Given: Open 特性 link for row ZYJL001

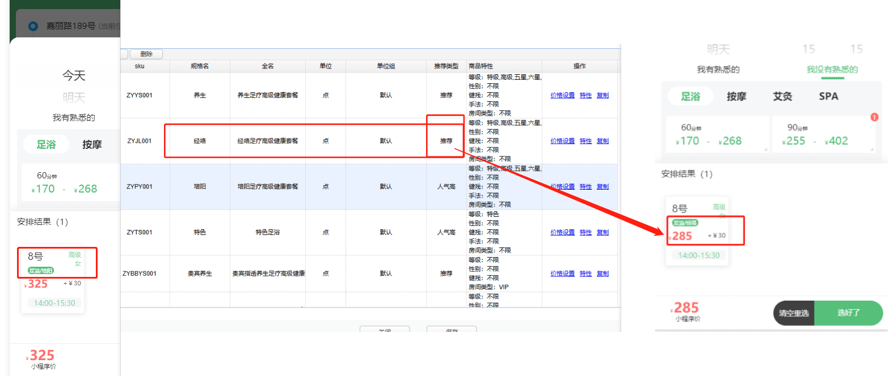Looking at the screenshot, I should [585, 141].
